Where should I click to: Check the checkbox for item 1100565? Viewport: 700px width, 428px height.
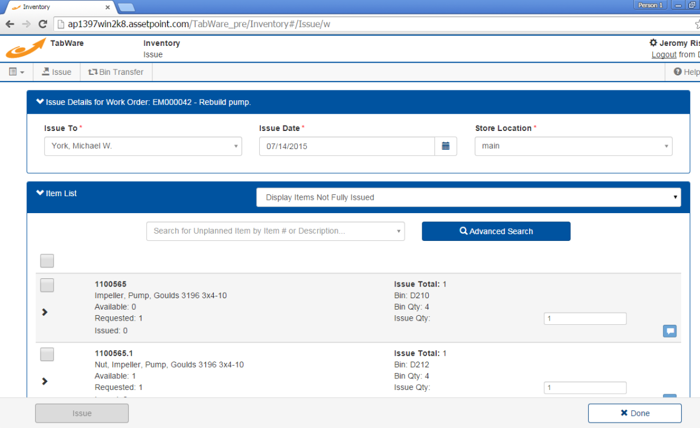47,285
